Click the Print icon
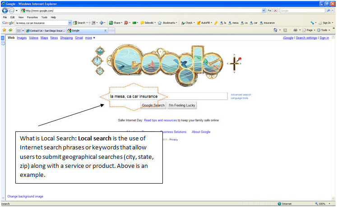337x207 pixels. 295,30
